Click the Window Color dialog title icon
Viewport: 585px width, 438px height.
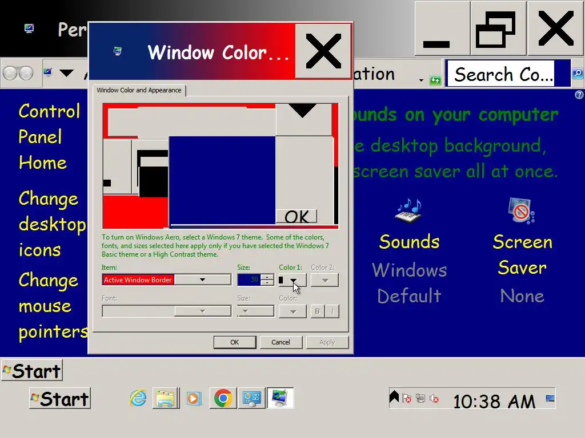pos(118,51)
